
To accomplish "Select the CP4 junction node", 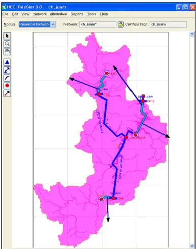I will [x=113, y=198].
